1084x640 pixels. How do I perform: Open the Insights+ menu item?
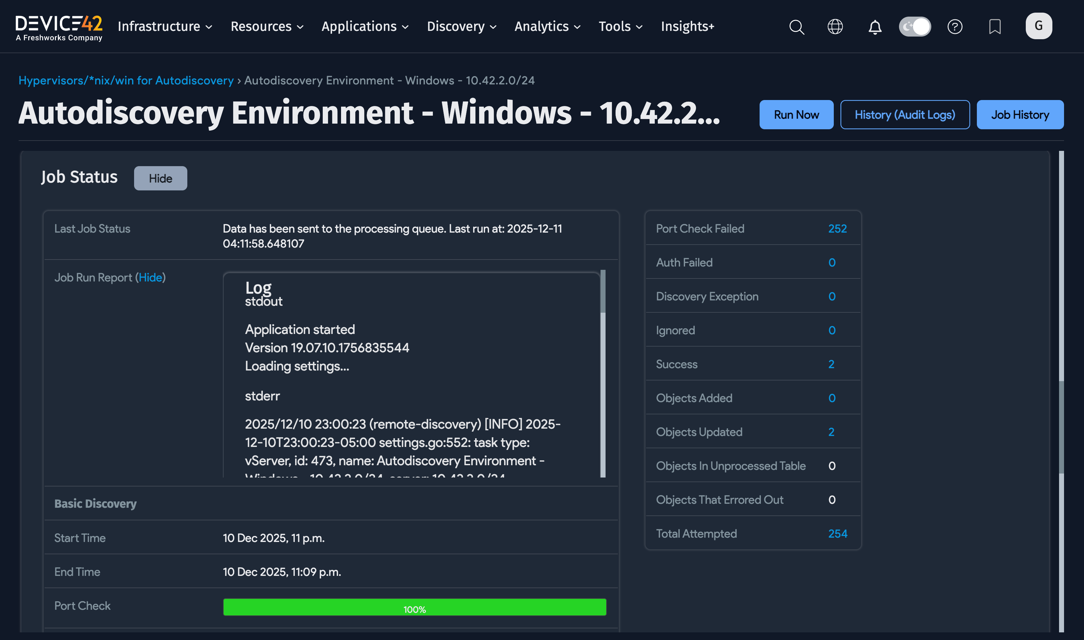(687, 26)
